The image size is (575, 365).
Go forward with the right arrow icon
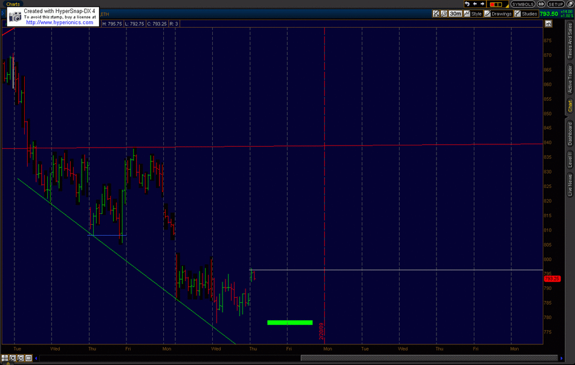coord(482,4)
